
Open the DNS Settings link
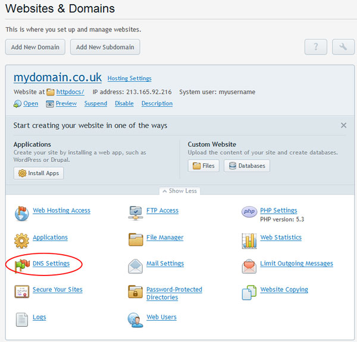coord(51,264)
